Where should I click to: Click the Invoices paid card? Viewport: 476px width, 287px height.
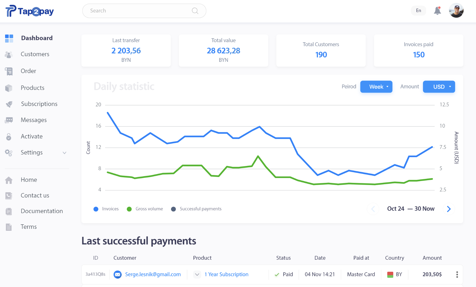(x=419, y=51)
